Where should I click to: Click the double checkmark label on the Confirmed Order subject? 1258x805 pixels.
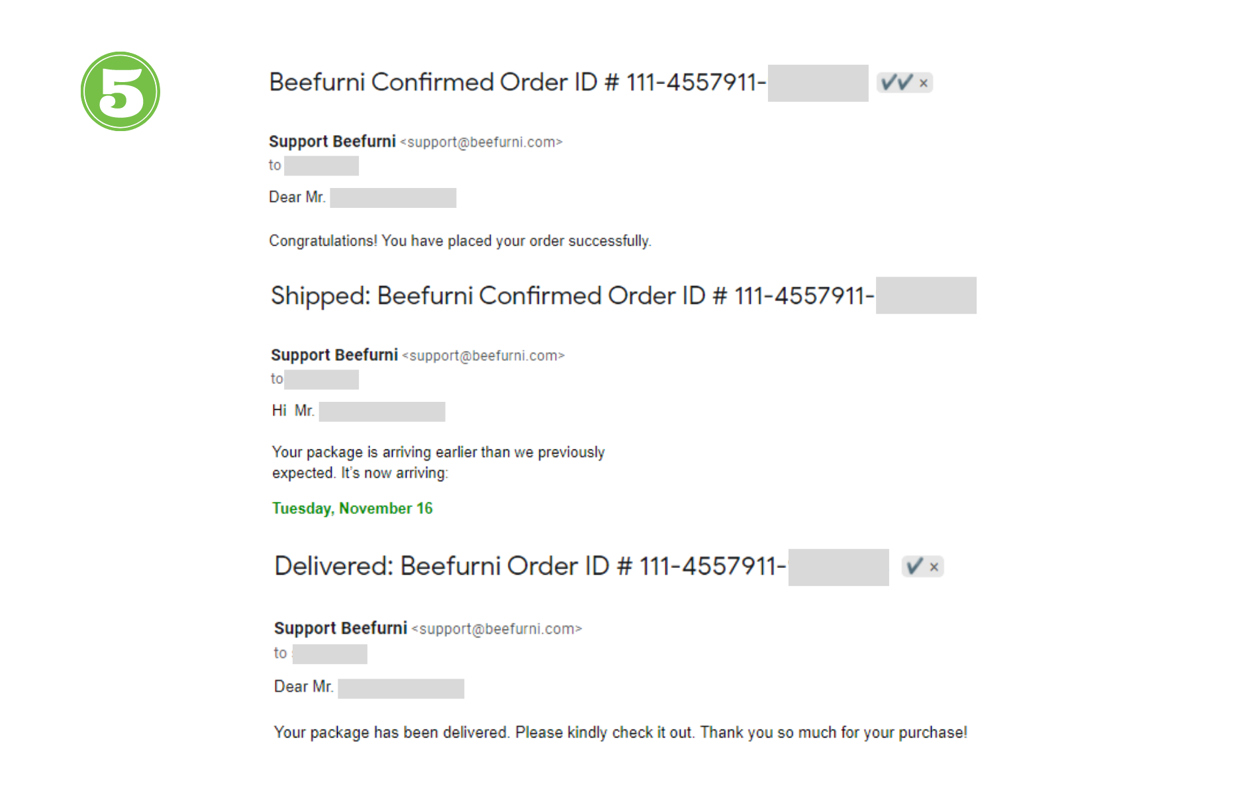click(897, 83)
